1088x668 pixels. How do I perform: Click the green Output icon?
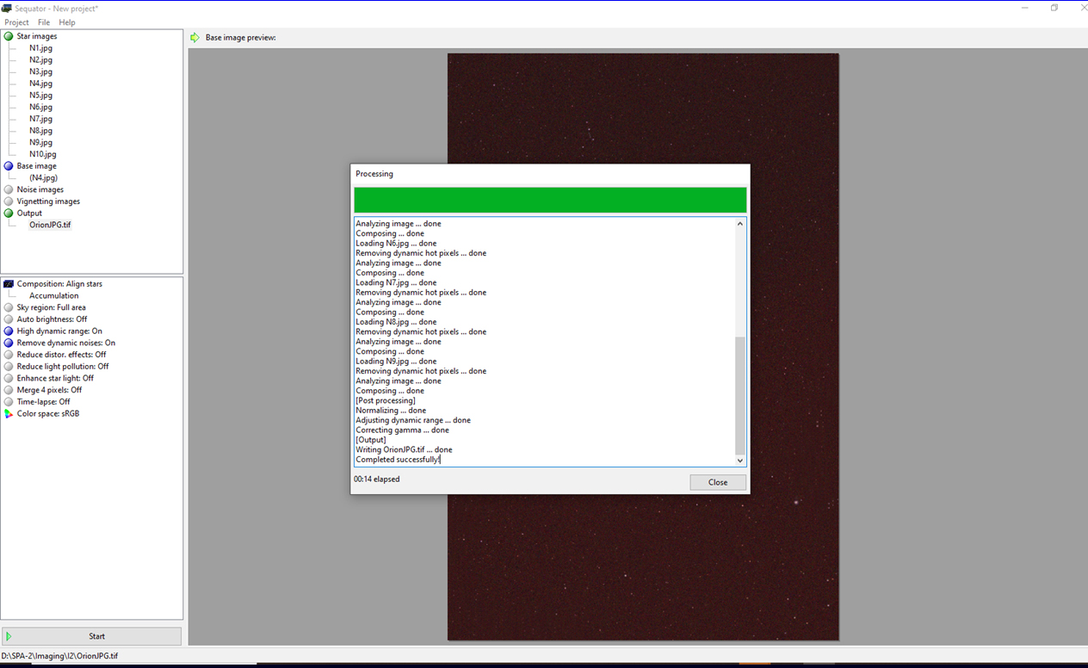point(9,213)
